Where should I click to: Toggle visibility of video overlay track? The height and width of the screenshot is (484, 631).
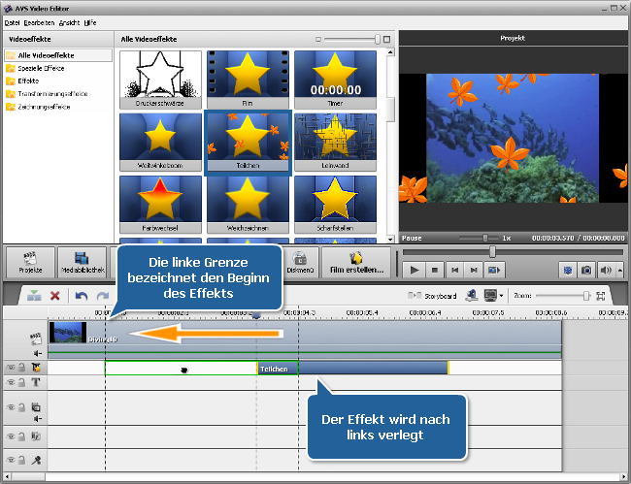coord(11,407)
